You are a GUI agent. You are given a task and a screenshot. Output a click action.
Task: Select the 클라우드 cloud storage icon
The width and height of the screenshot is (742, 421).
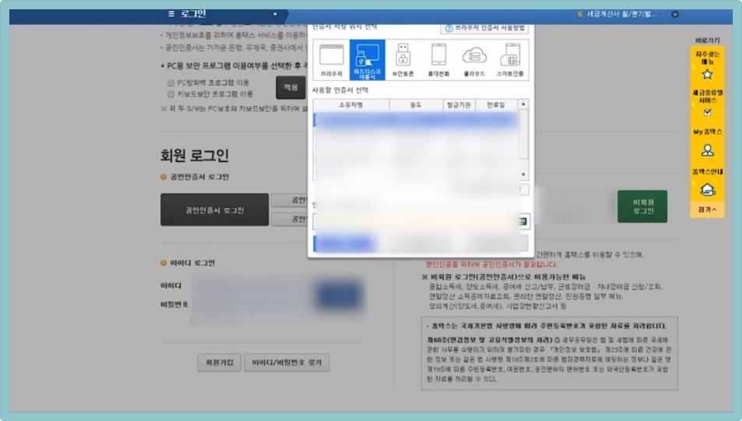474,60
